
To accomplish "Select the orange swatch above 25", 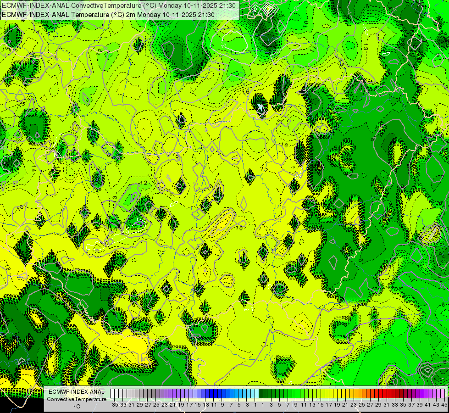I will click(360, 394).
